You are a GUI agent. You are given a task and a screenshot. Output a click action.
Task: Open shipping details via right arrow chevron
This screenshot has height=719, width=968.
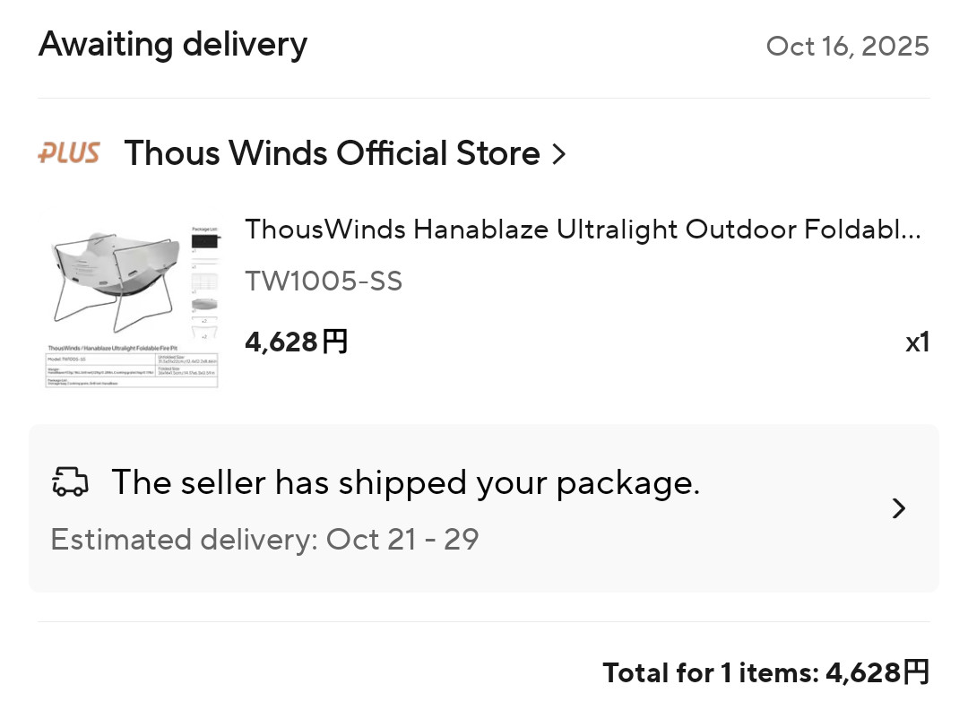[899, 508]
